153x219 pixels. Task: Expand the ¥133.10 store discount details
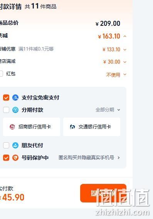pyautogui.click(x=125, y=50)
